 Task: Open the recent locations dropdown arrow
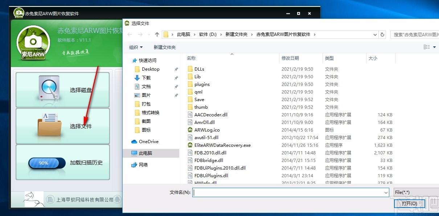pyautogui.click(x=148, y=34)
